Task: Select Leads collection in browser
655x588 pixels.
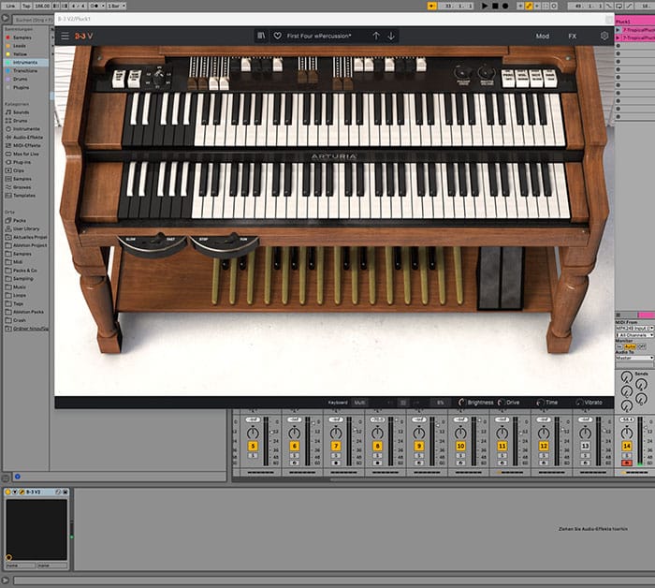Action: point(20,46)
